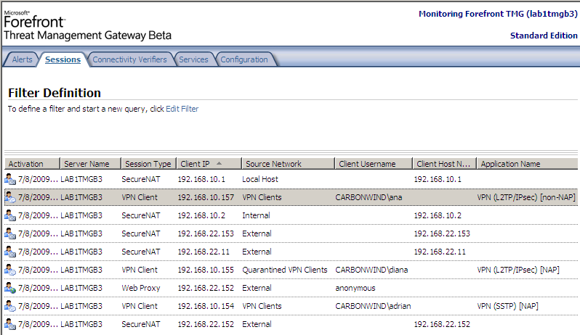
Task: Click the Client IP sort arrow
Action: (219, 163)
